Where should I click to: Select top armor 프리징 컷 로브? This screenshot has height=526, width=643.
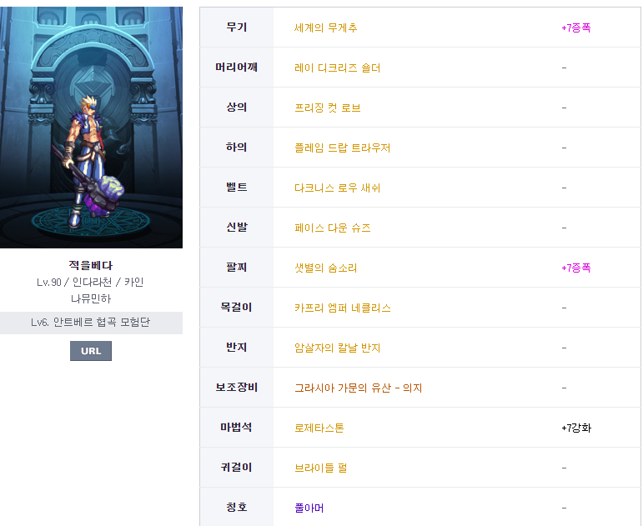[x=327, y=108]
